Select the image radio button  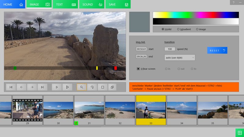(x=197, y=29)
